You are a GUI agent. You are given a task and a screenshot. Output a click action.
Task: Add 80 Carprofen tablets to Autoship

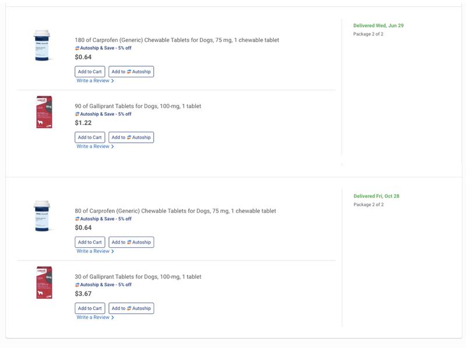pos(131,242)
